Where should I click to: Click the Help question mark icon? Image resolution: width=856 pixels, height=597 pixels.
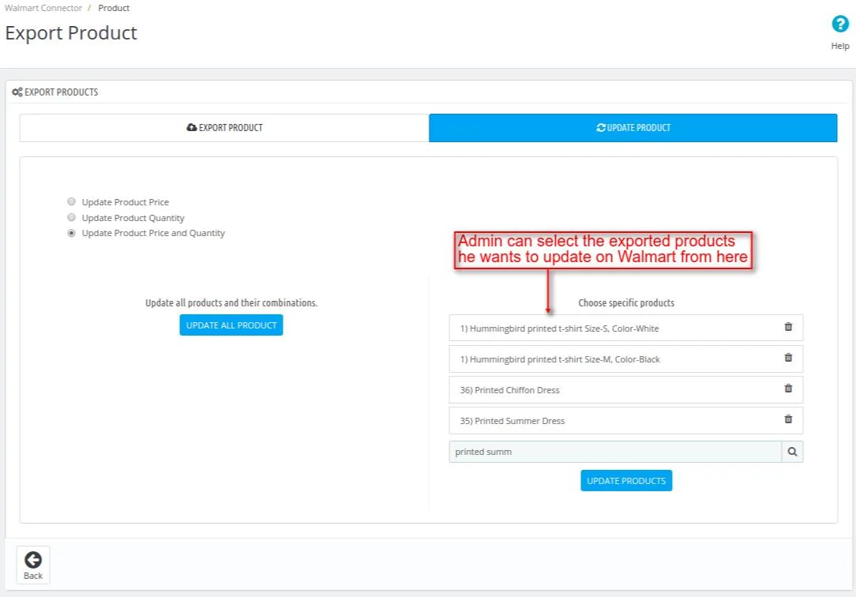coord(839,24)
